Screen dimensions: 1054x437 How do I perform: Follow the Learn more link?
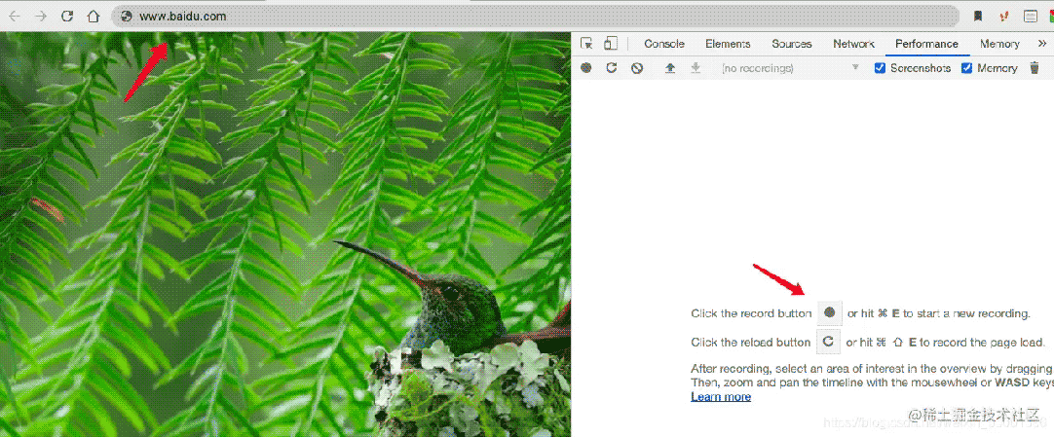coord(721,397)
